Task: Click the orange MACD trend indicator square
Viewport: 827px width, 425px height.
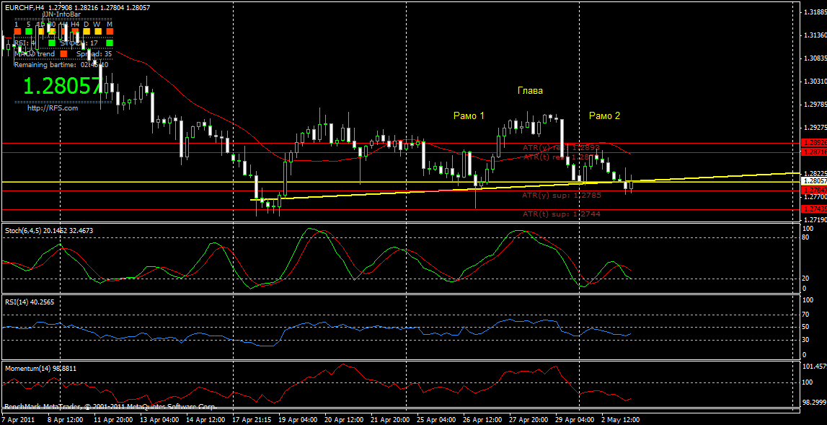Action: (64, 53)
